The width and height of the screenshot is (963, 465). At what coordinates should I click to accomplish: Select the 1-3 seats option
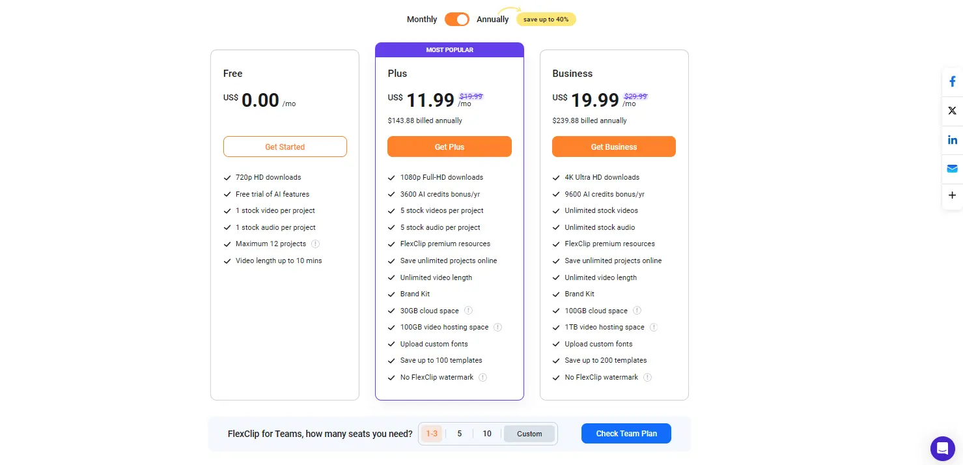(x=432, y=433)
